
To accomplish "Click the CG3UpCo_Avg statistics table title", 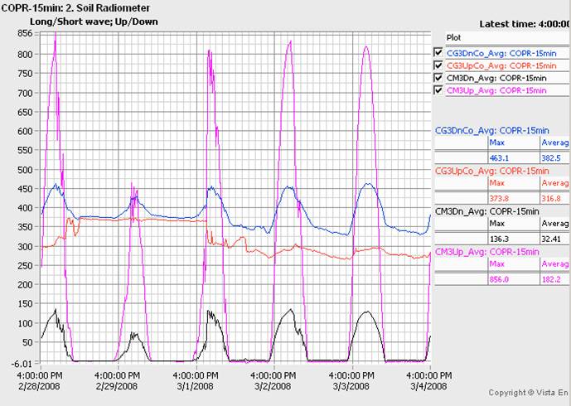I will coord(492,172).
